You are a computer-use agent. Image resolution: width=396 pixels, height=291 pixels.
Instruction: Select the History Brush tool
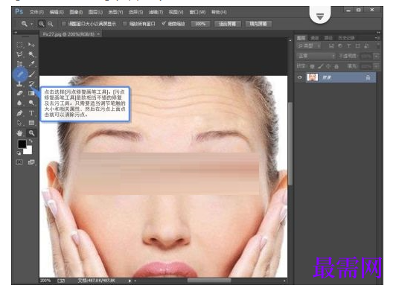[31, 83]
